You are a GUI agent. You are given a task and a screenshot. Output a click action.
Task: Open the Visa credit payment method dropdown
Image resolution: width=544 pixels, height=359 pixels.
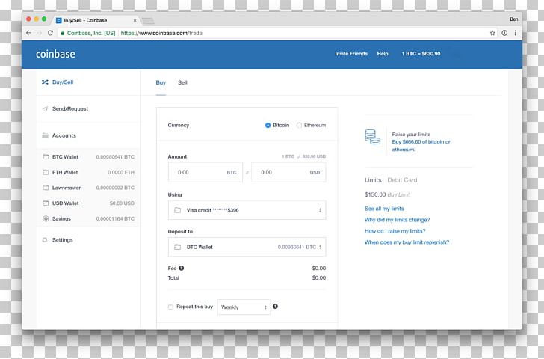coord(247,210)
